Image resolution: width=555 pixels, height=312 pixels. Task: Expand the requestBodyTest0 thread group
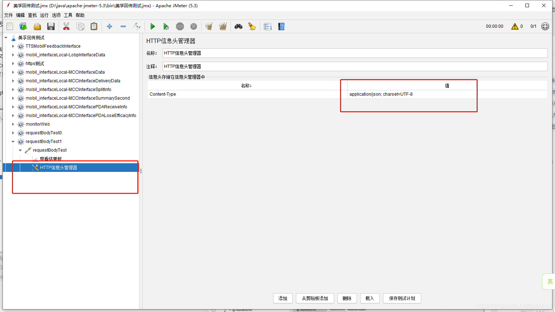pos(13,133)
